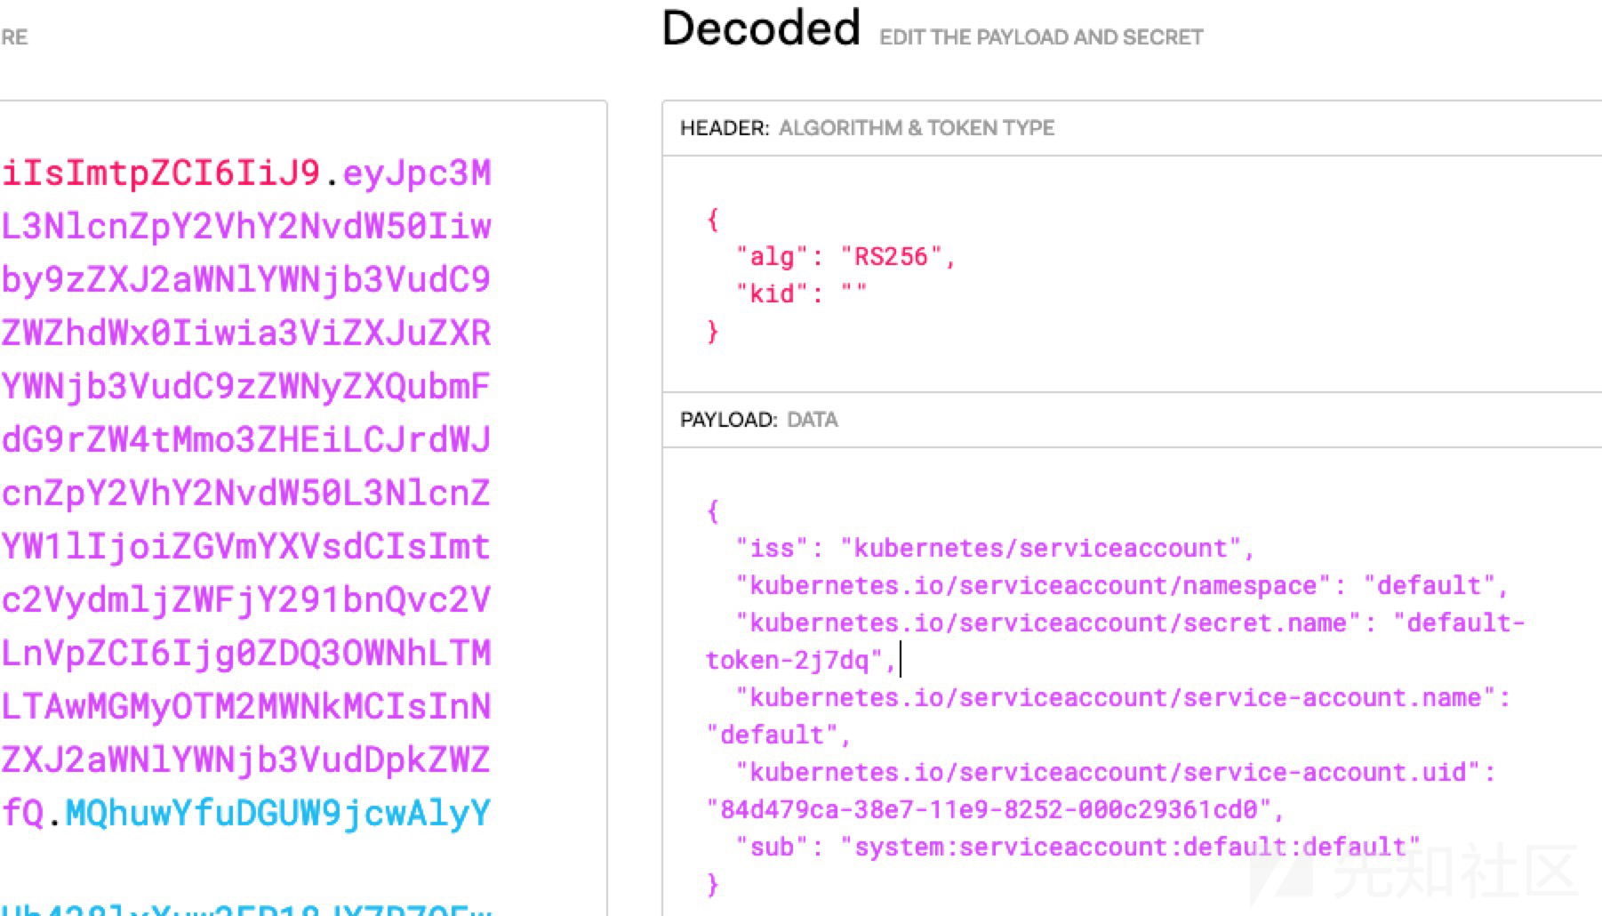Click the red header segment iIsImtpZCI6IiJ9 of token
This screenshot has width=1602, height=916.
coord(161,173)
